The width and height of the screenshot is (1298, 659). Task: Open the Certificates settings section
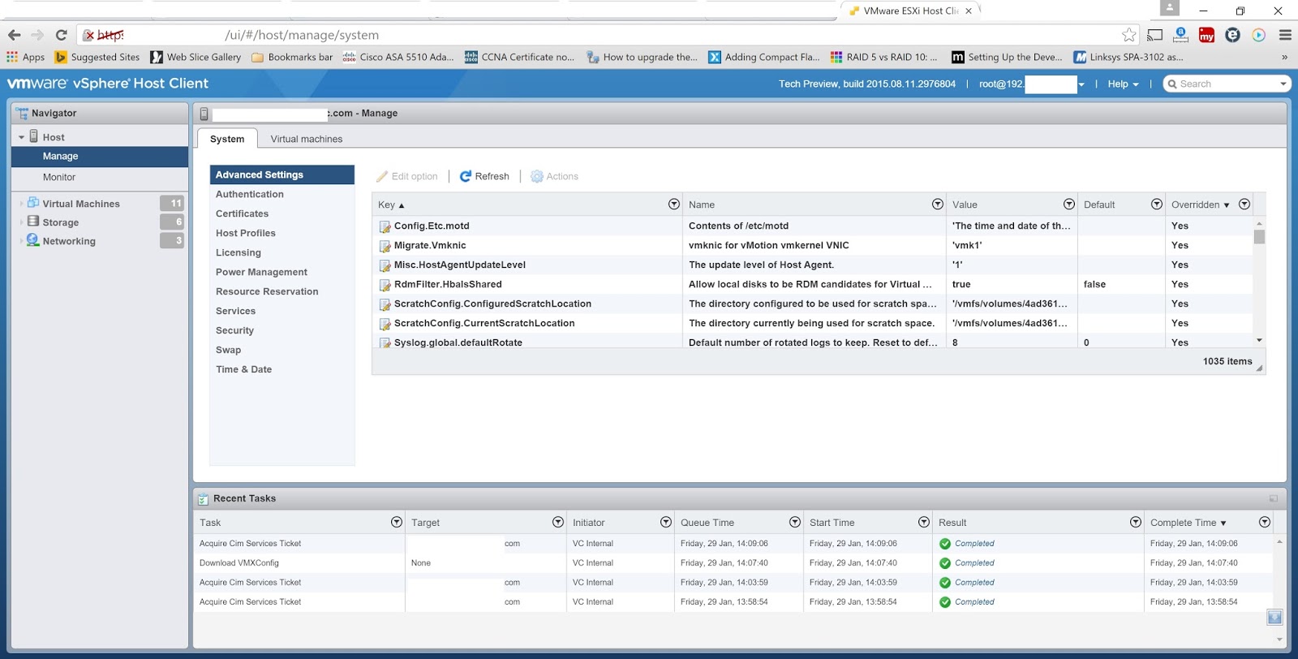coord(282,213)
